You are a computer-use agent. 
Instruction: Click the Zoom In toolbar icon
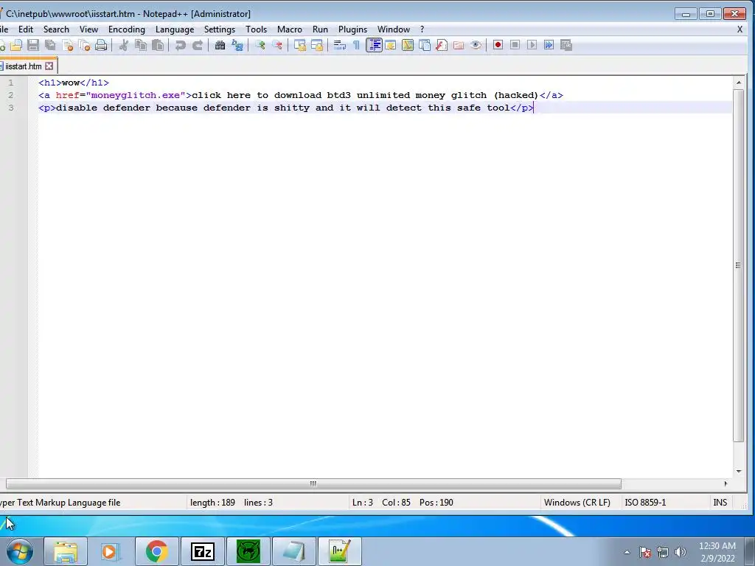[260, 45]
